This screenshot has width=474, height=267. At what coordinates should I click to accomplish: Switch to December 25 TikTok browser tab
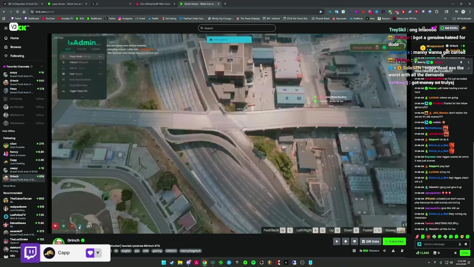coord(23,4)
